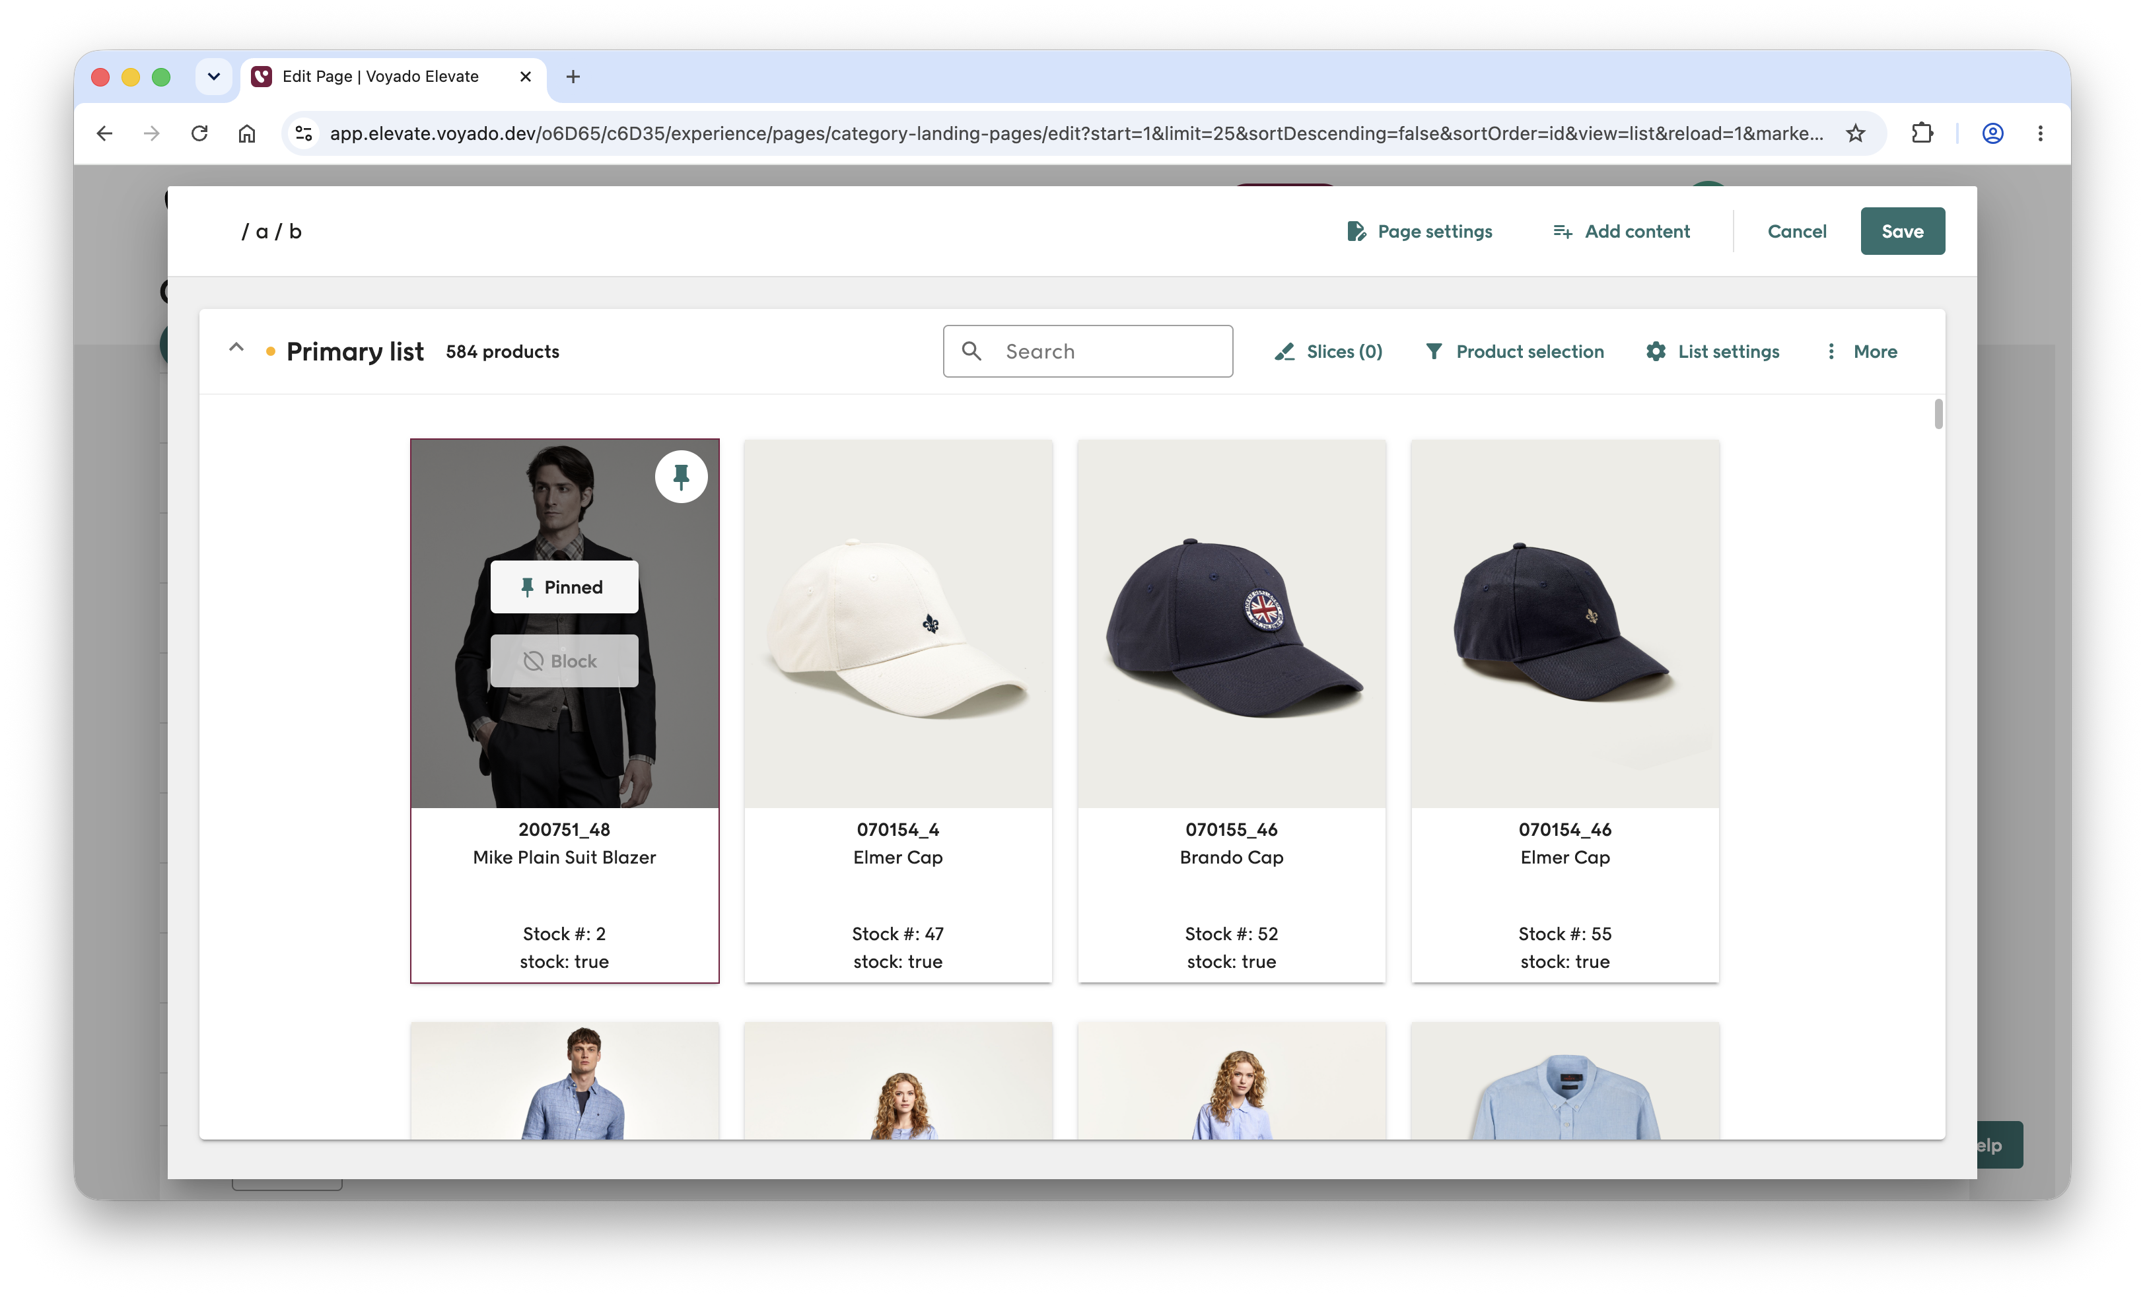Screen dimensions: 2145x1298
Task: Open a new browser tab
Action: (573, 77)
